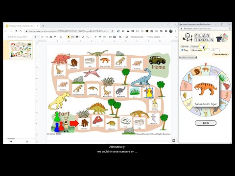235x176 pixels.
Task: Click the new slide plus button
Action: click(x=35, y=37)
